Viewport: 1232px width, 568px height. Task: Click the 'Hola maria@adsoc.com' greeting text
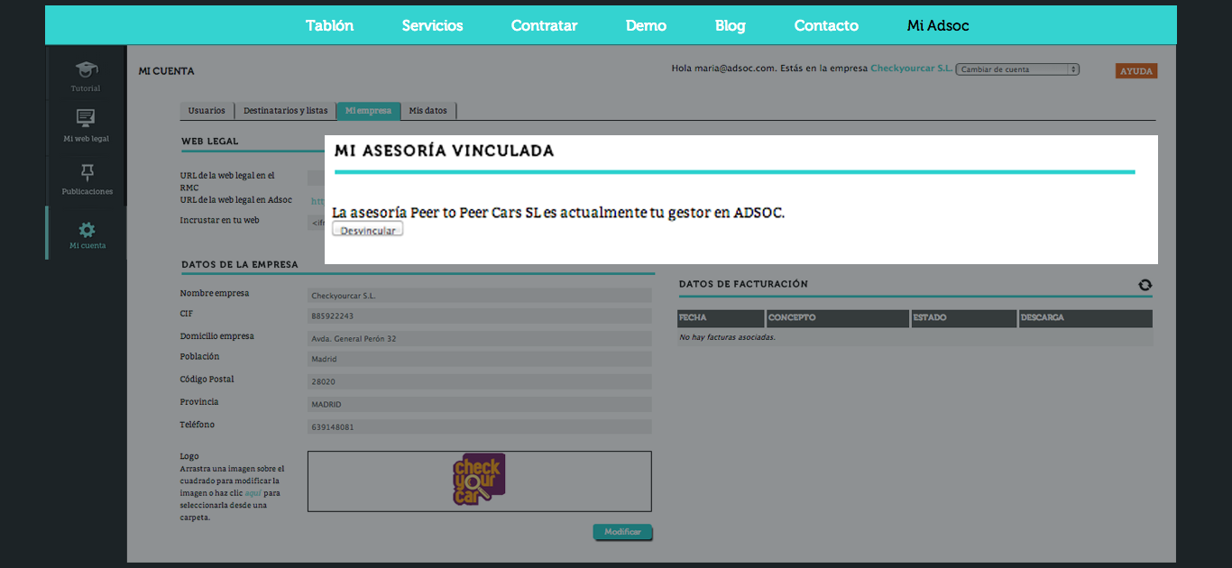click(x=723, y=69)
